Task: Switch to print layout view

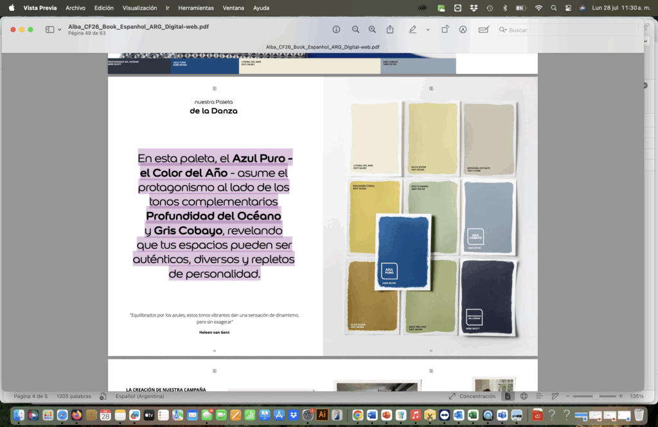Action: pyautogui.click(x=508, y=396)
